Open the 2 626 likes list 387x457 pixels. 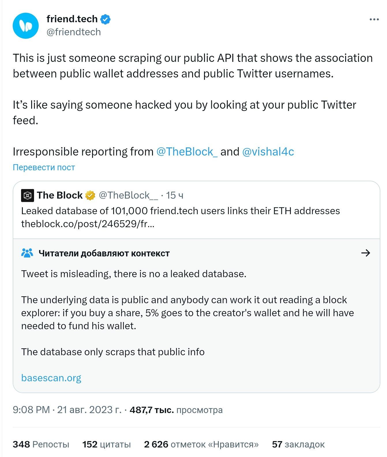tap(201, 444)
